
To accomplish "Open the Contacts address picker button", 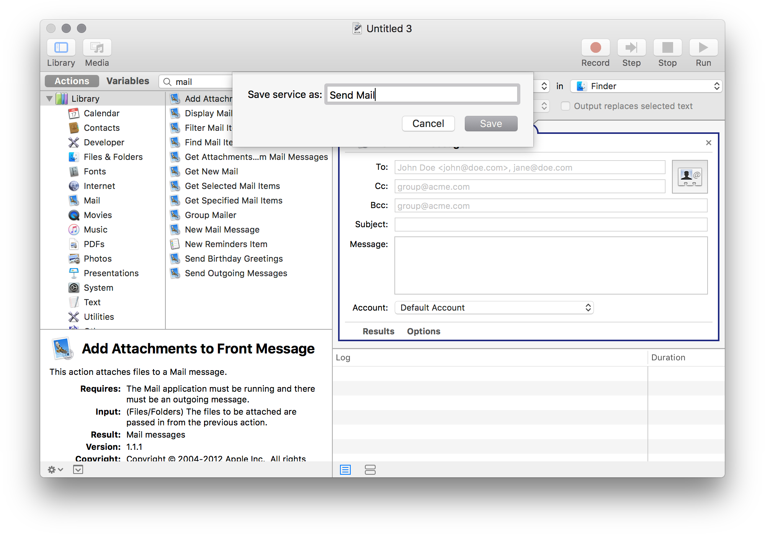I will (x=690, y=177).
